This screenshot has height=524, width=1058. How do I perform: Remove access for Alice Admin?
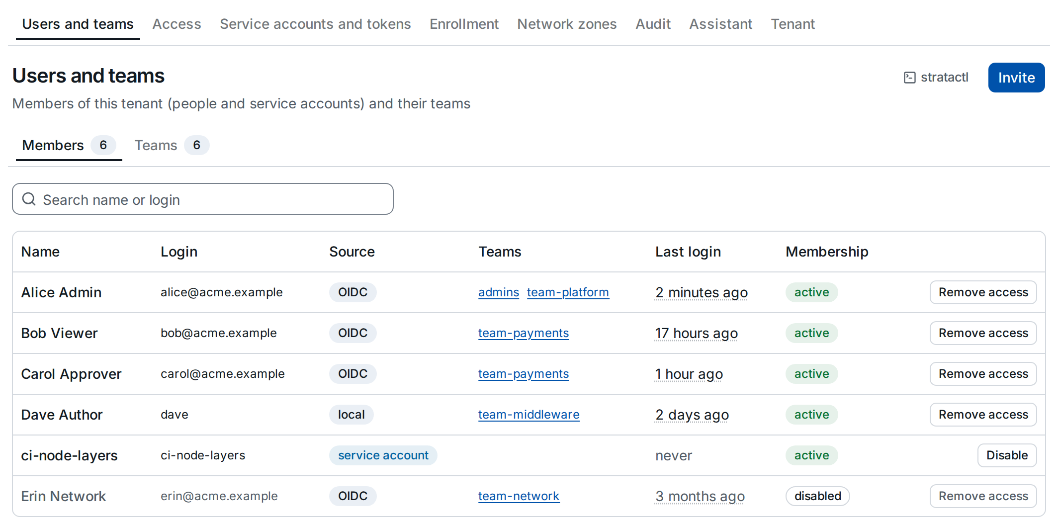983,292
